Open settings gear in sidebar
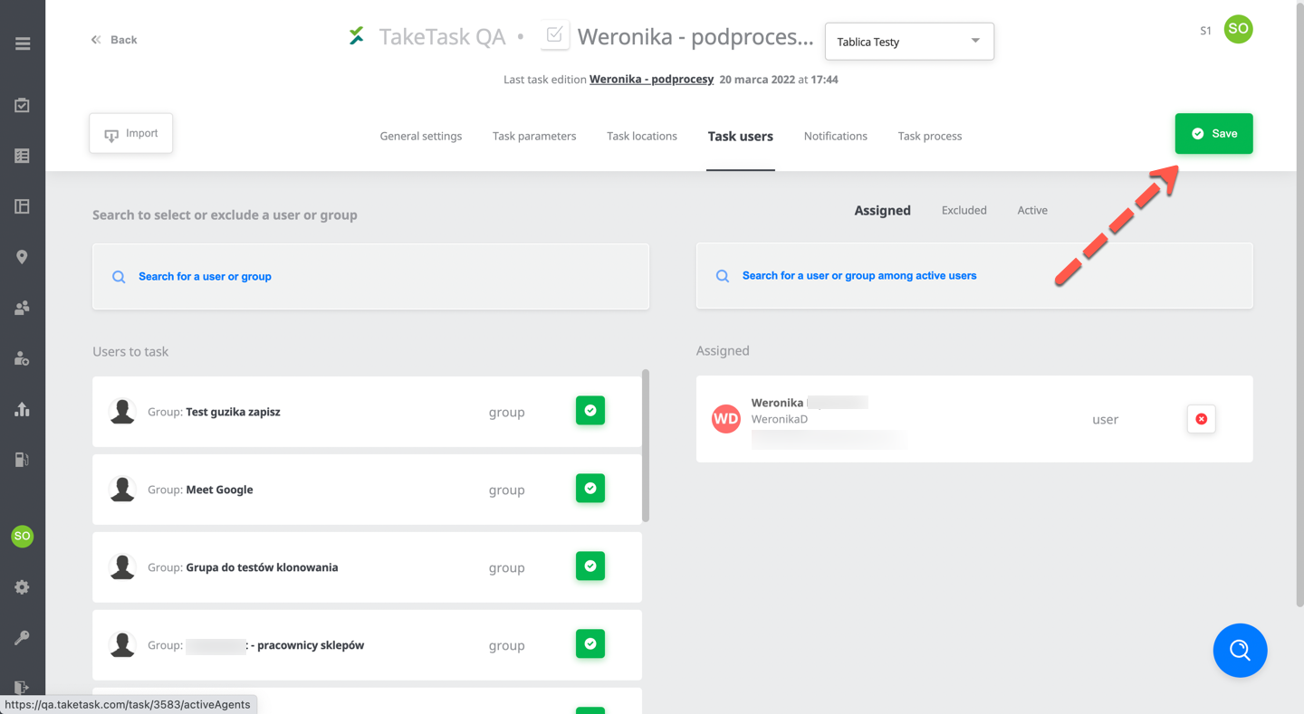Viewport: 1304px width, 714px height. (x=23, y=587)
